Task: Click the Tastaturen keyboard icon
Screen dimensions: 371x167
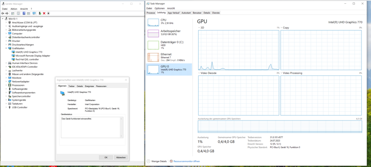Action: [x=10, y=103]
